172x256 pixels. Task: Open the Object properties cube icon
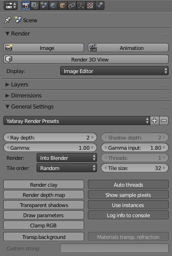click(x=62, y=6)
